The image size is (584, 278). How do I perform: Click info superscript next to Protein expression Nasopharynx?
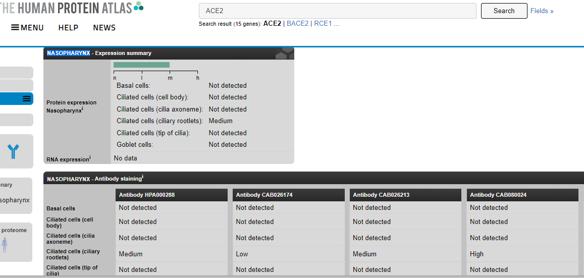(x=82, y=108)
